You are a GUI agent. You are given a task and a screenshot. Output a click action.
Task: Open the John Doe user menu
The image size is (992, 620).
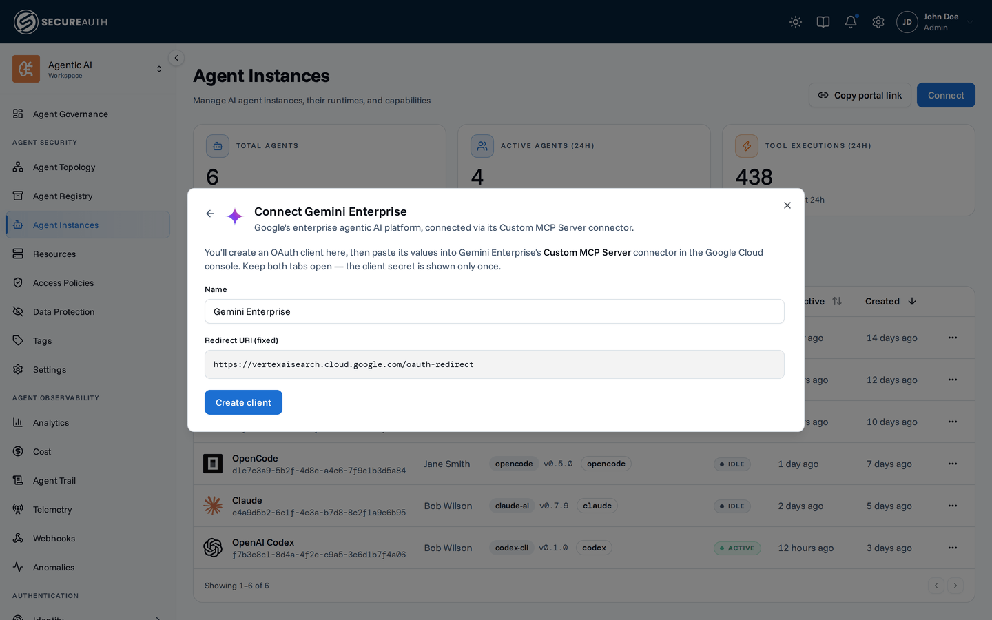pyautogui.click(x=936, y=22)
